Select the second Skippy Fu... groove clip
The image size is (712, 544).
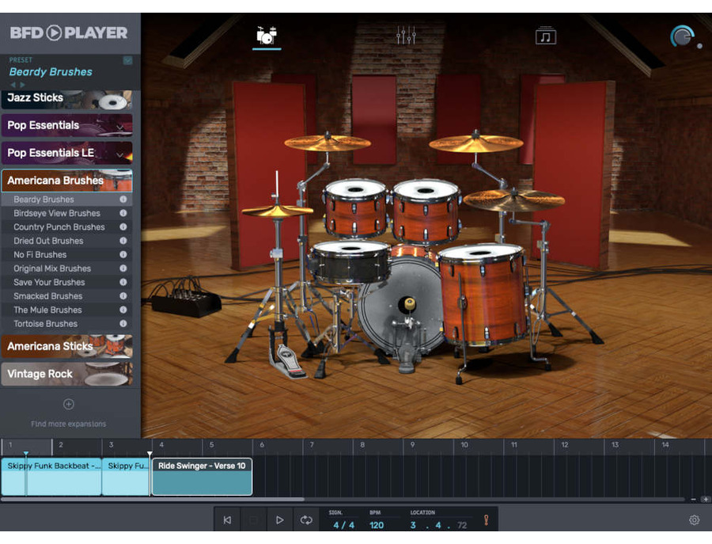[126, 476]
